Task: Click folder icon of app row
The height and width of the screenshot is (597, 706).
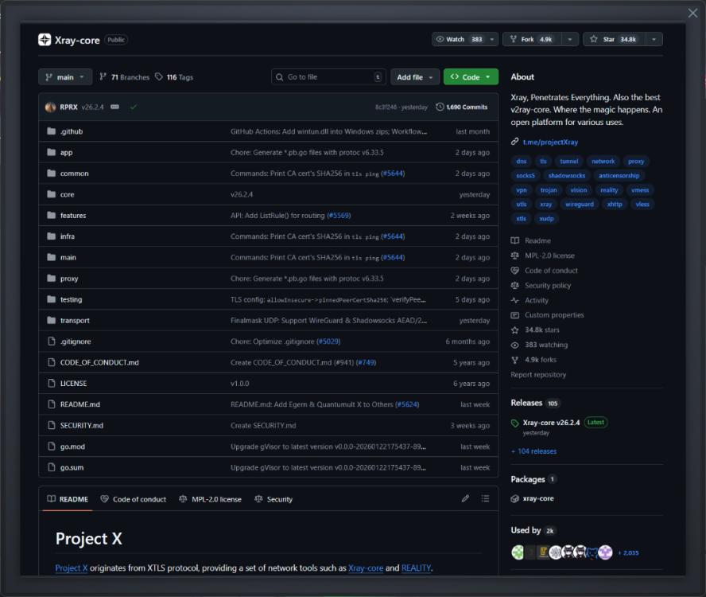Action: point(52,152)
